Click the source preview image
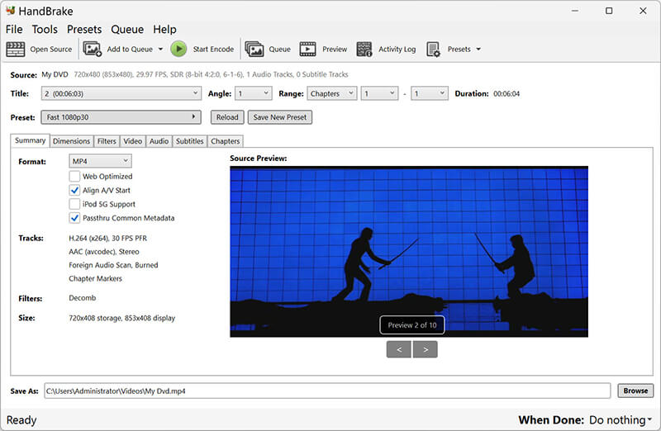This screenshot has height=431, width=661. coord(409,252)
